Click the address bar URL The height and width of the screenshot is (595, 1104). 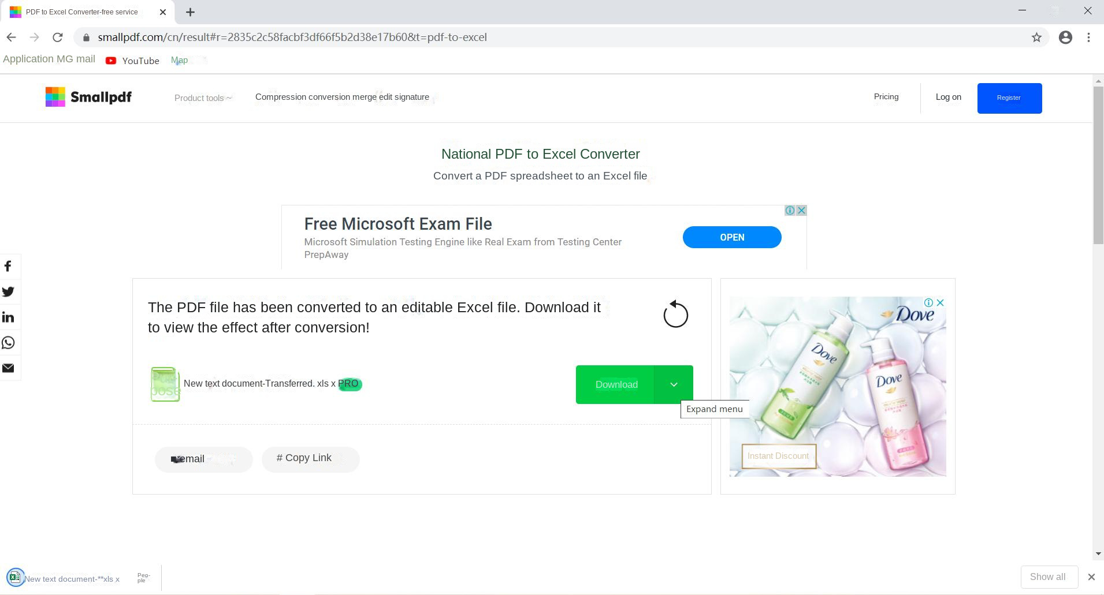point(292,38)
